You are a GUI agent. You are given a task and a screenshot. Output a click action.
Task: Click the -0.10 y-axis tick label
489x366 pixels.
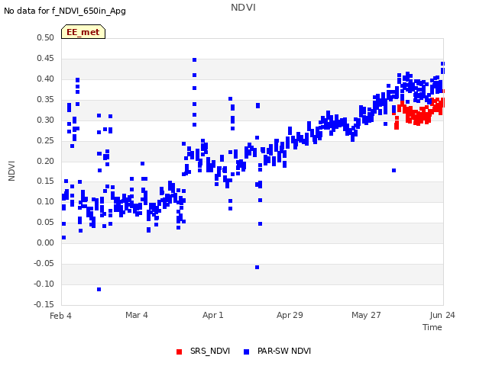pyautogui.click(x=44, y=284)
